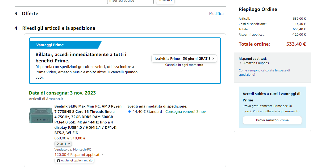Click the gift icon in Aggiungi opzioni regalo
321x167 pixels.
(58, 161)
